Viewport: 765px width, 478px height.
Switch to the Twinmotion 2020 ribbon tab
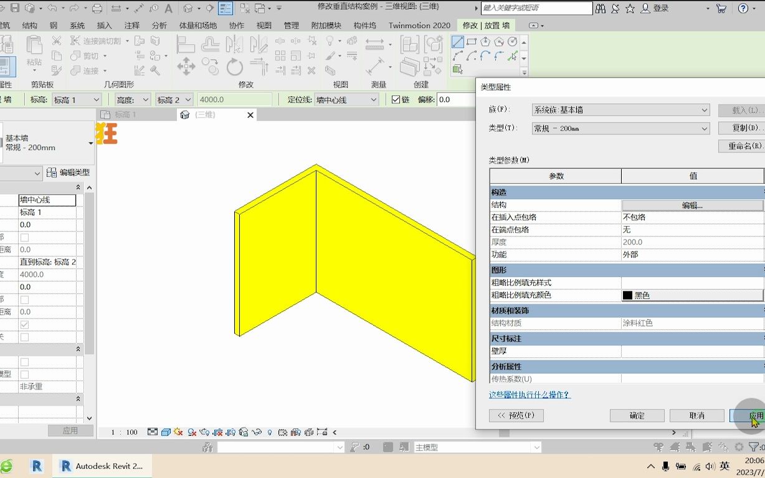tap(419, 26)
